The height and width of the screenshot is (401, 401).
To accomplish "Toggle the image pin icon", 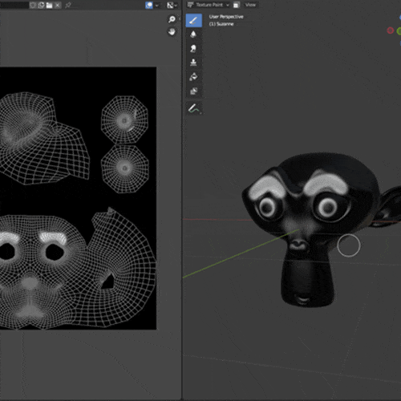I will point(68,5).
